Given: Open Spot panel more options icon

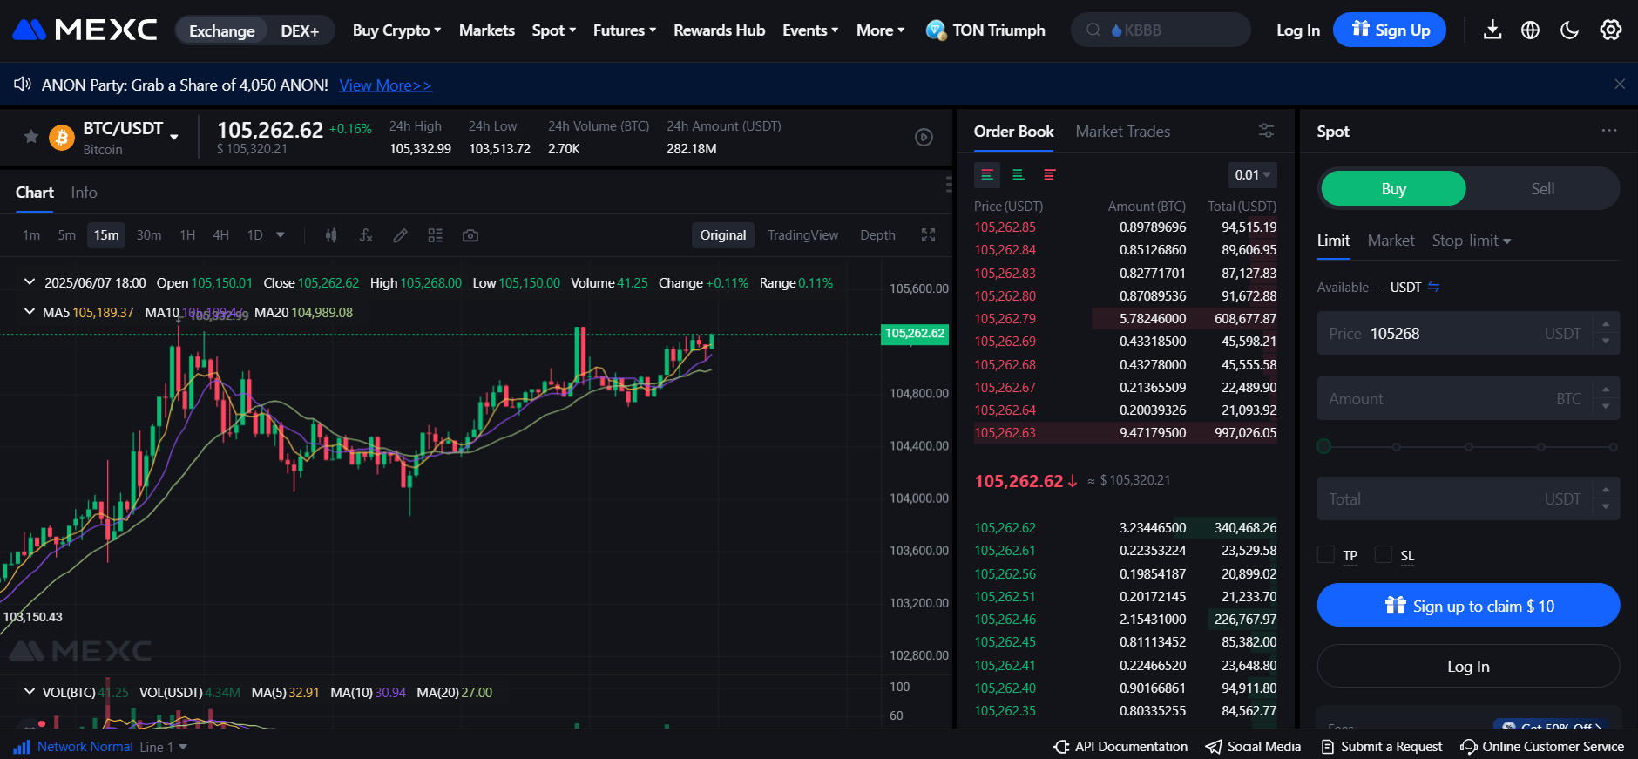Looking at the screenshot, I should pyautogui.click(x=1609, y=131).
